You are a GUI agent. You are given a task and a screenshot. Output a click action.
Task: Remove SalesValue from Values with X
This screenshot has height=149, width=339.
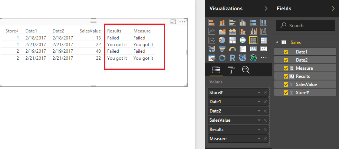(265, 120)
